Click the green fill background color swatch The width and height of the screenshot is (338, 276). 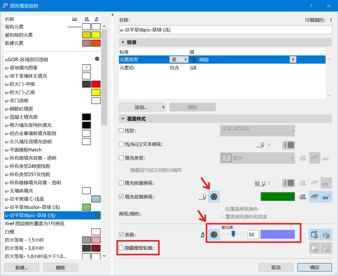pyautogui.click(x=278, y=196)
